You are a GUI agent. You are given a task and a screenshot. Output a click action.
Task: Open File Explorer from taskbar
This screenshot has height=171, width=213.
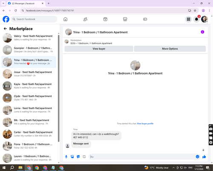tap(20, 168)
